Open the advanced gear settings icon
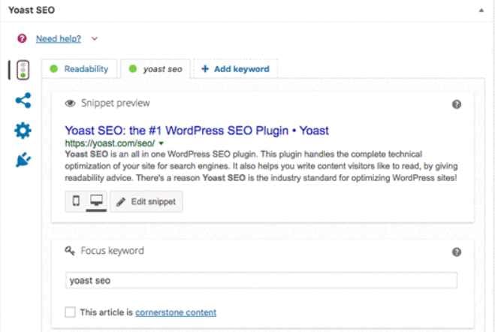The image size is (495, 332). point(23,131)
